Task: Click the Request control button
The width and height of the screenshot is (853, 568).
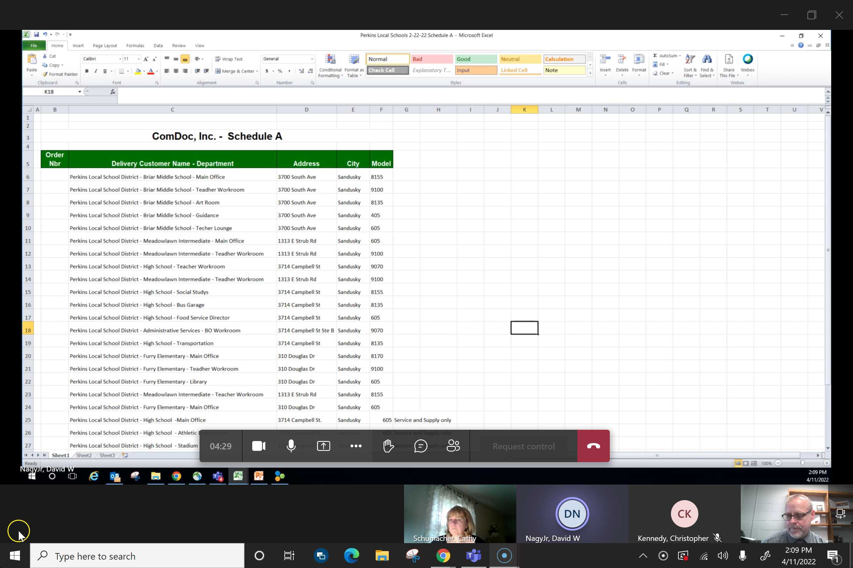Action: pos(523,446)
